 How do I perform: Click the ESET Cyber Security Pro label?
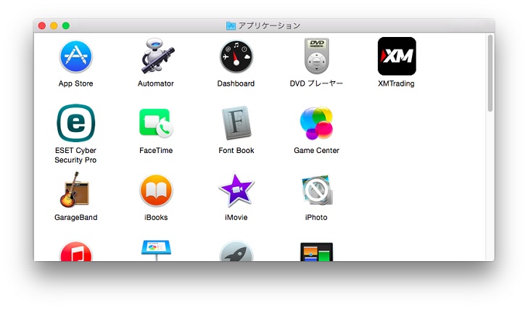(x=75, y=155)
